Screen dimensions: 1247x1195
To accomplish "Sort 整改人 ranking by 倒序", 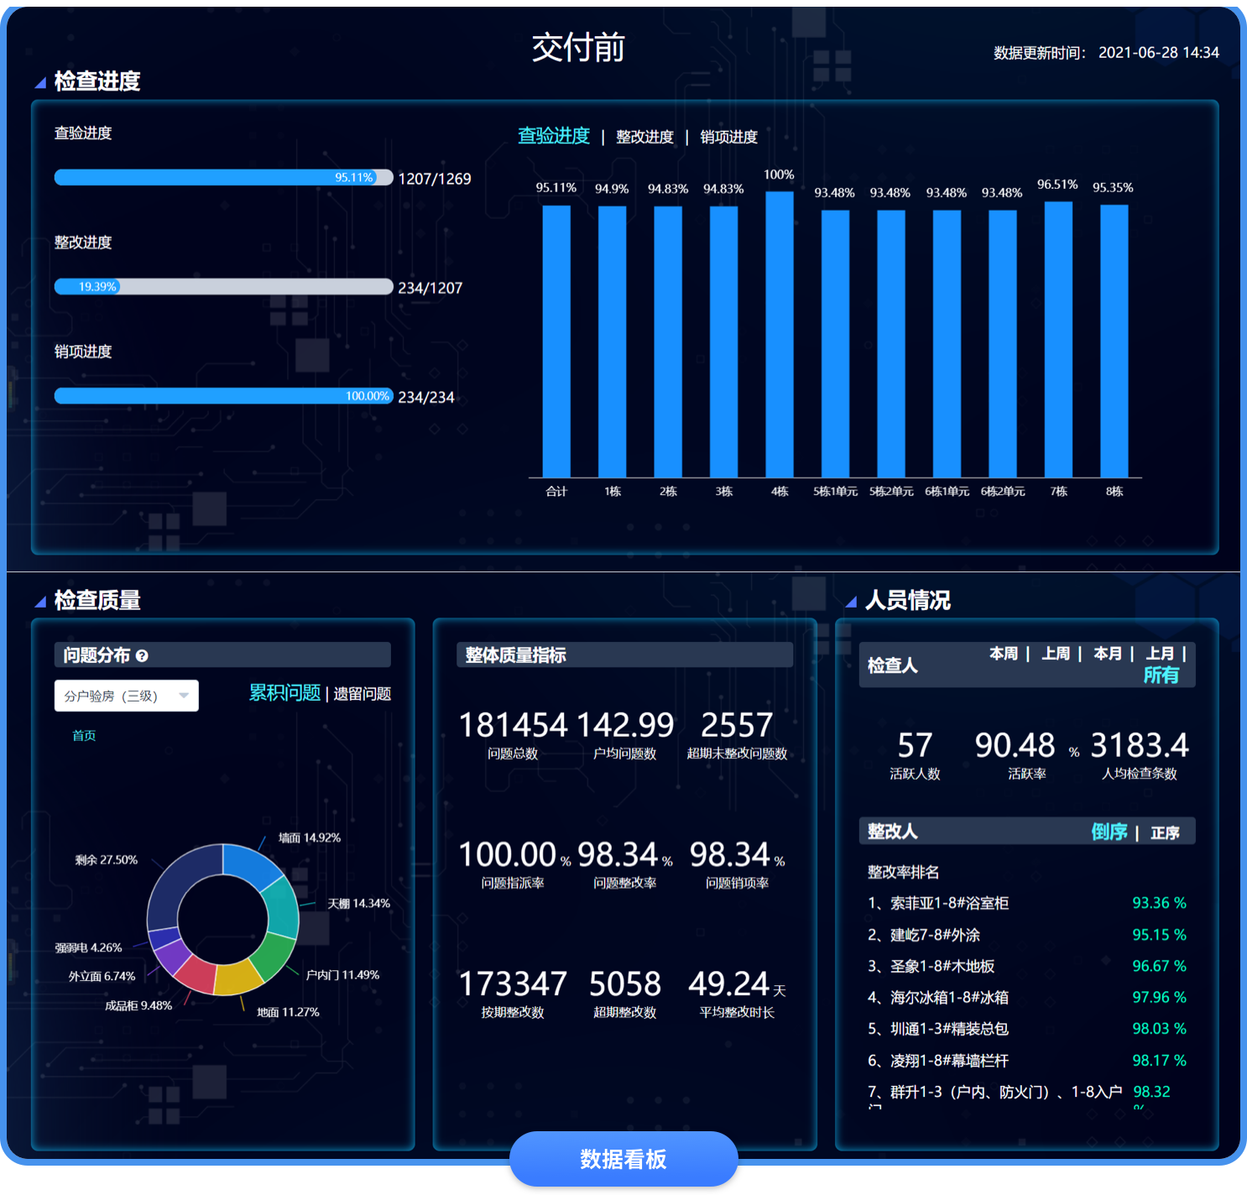I will pos(1109,832).
